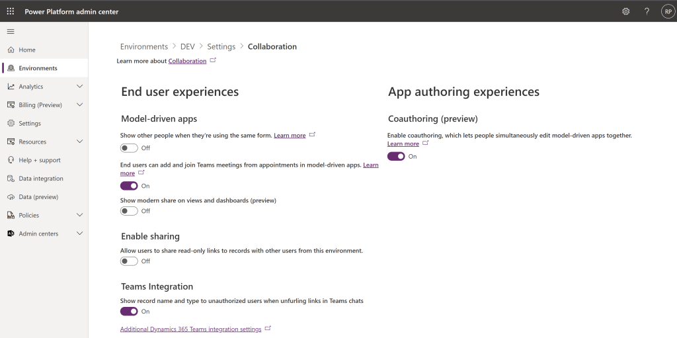Enable showing other people on same form
The image size is (677, 338).
coord(129,148)
